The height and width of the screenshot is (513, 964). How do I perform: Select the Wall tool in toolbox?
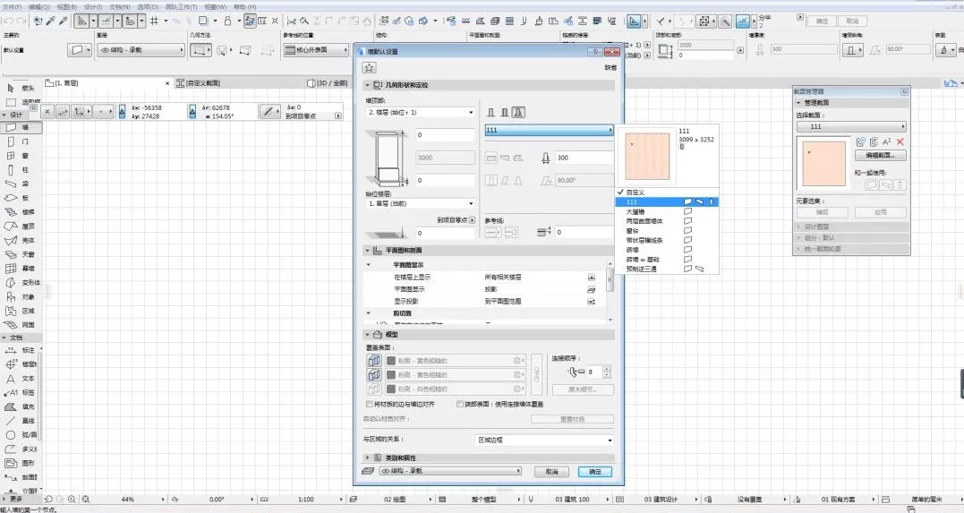click(x=21, y=127)
